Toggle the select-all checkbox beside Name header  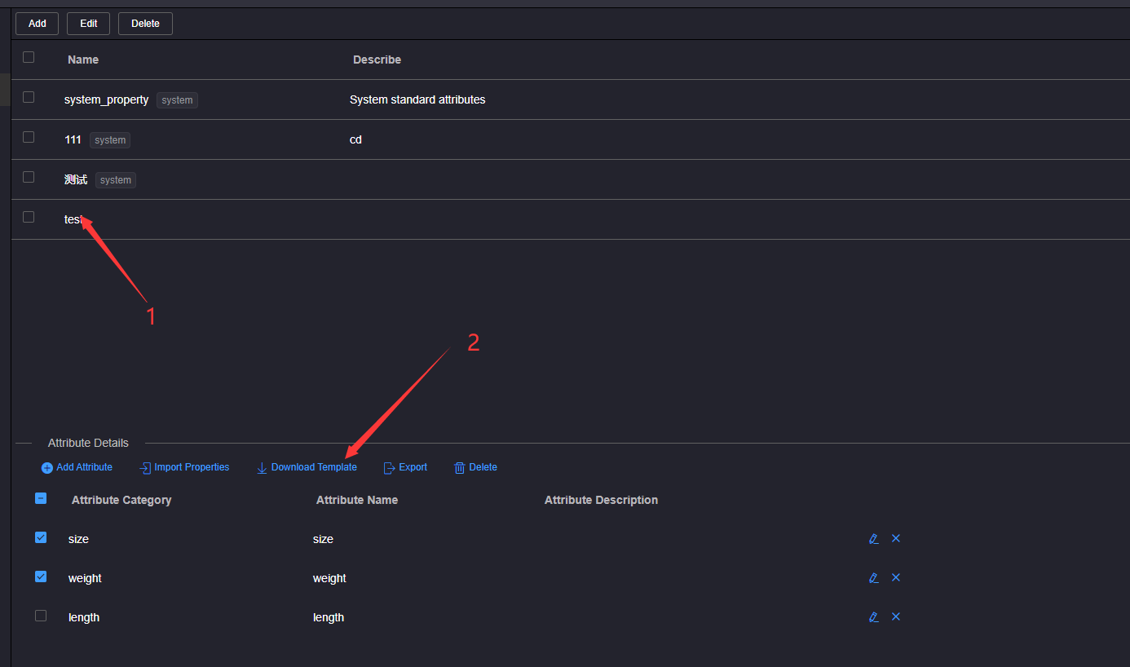pos(29,57)
